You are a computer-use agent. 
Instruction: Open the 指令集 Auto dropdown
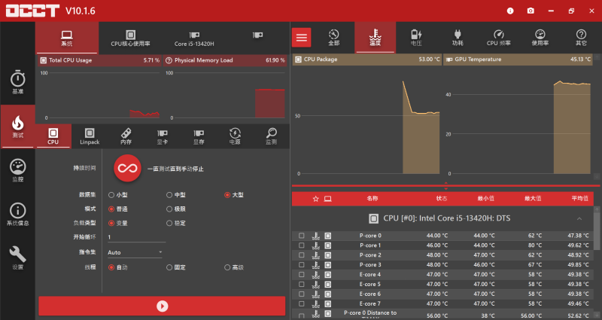pyautogui.click(x=135, y=252)
